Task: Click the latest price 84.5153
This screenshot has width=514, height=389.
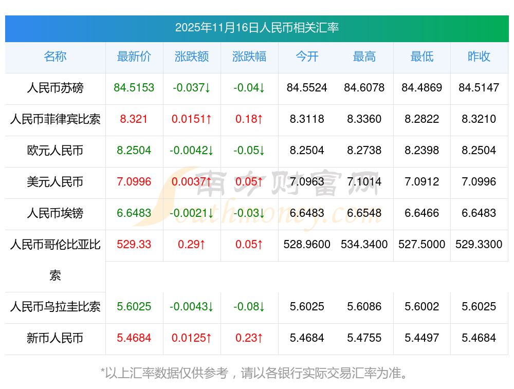Action: pyautogui.click(x=134, y=88)
